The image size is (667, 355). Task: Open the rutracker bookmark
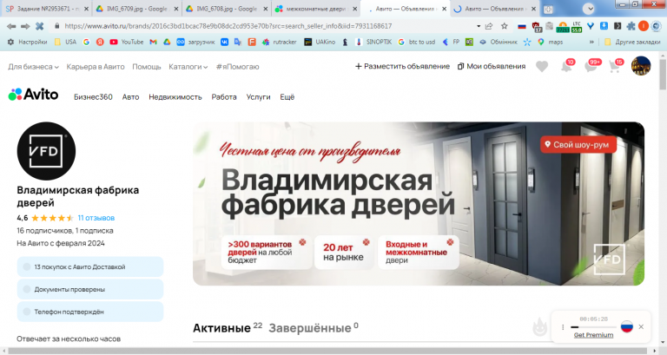click(280, 42)
